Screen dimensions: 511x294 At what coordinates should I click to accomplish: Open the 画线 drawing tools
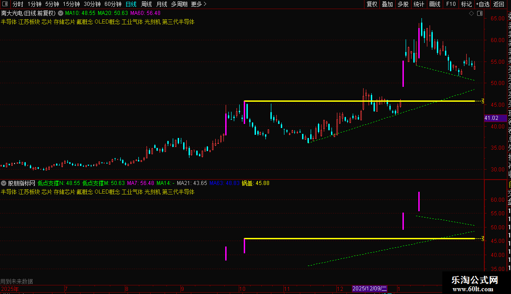tap(435, 4)
